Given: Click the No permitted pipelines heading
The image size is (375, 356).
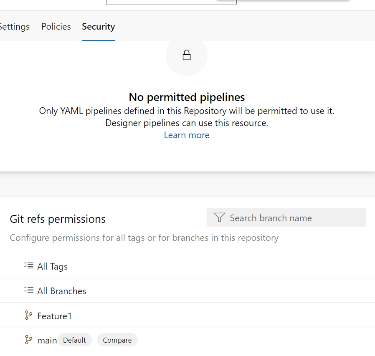Looking at the screenshot, I should (187, 97).
